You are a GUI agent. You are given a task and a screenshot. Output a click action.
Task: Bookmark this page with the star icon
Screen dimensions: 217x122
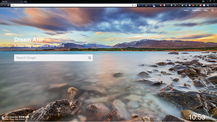[135, 5]
